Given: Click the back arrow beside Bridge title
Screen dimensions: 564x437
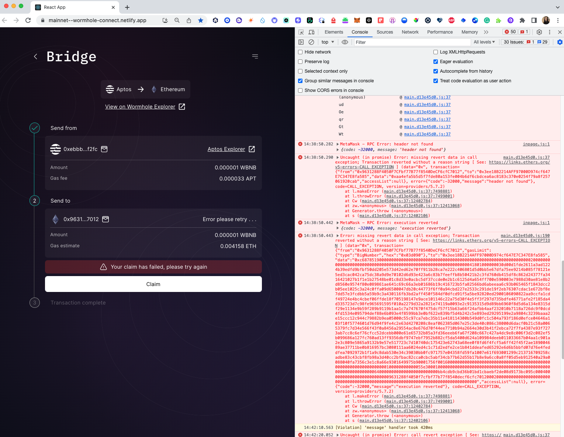Looking at the screenshot, I should click(x=35, y=56).
